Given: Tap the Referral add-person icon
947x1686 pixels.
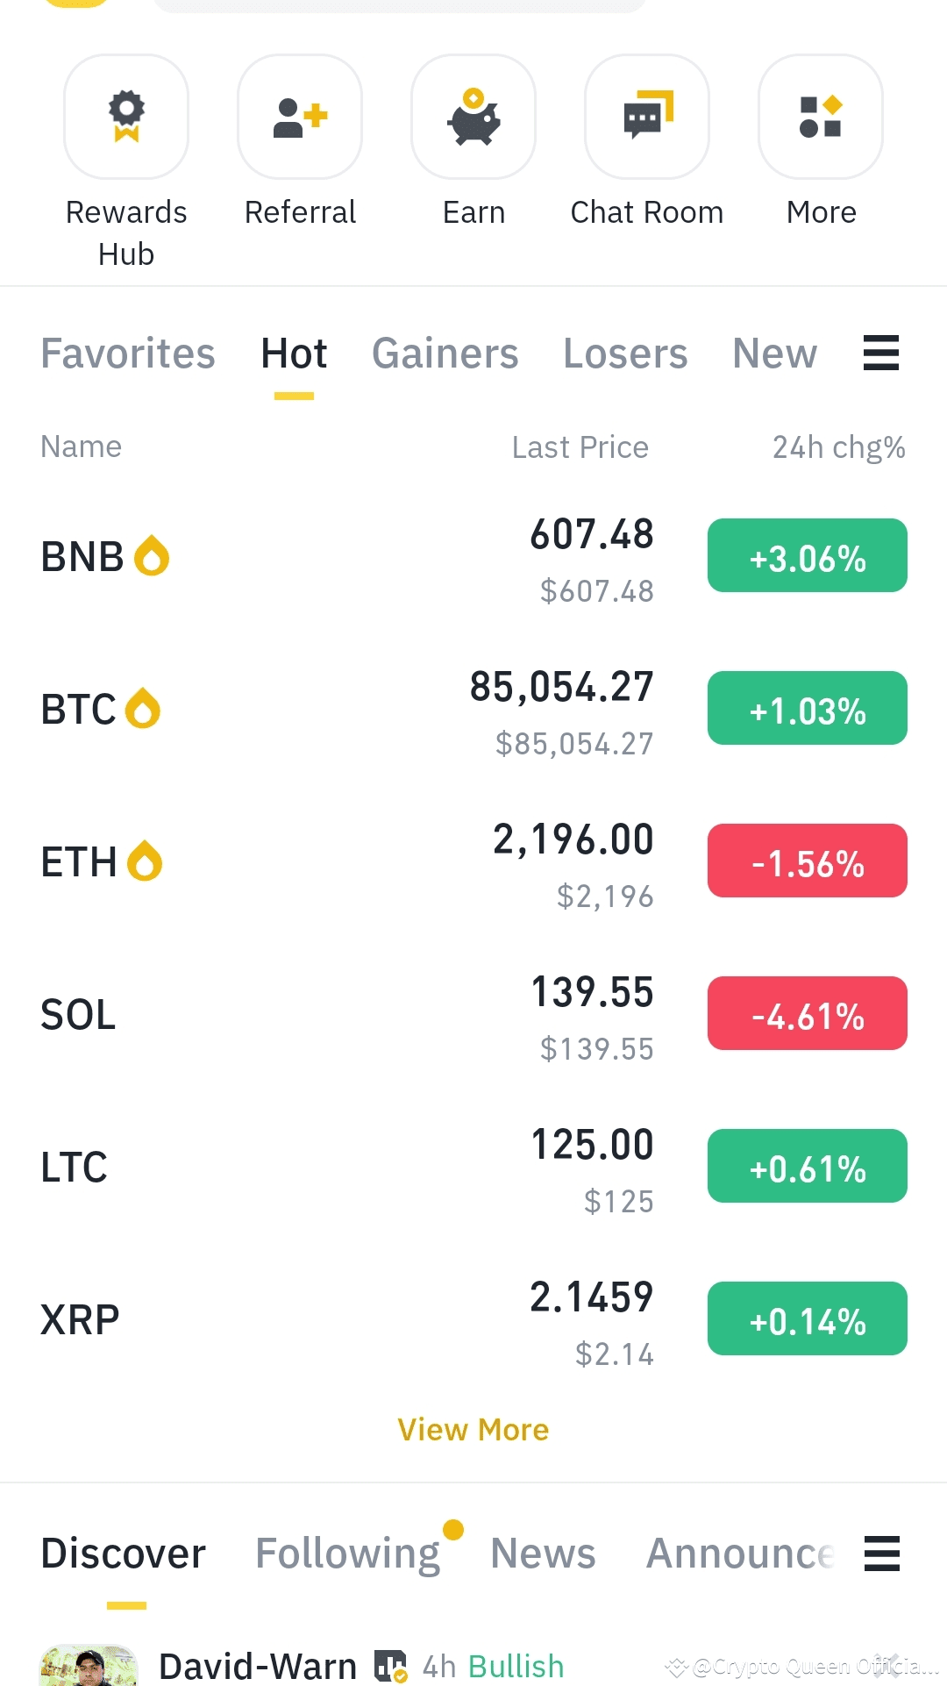Looking at the screenshot, I should pos(300,117).
